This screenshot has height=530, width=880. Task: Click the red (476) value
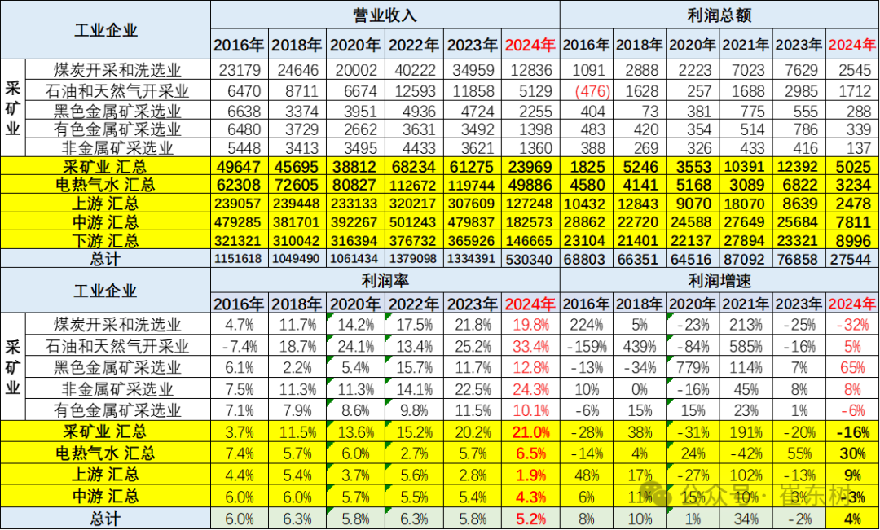[x=593, y=92]
